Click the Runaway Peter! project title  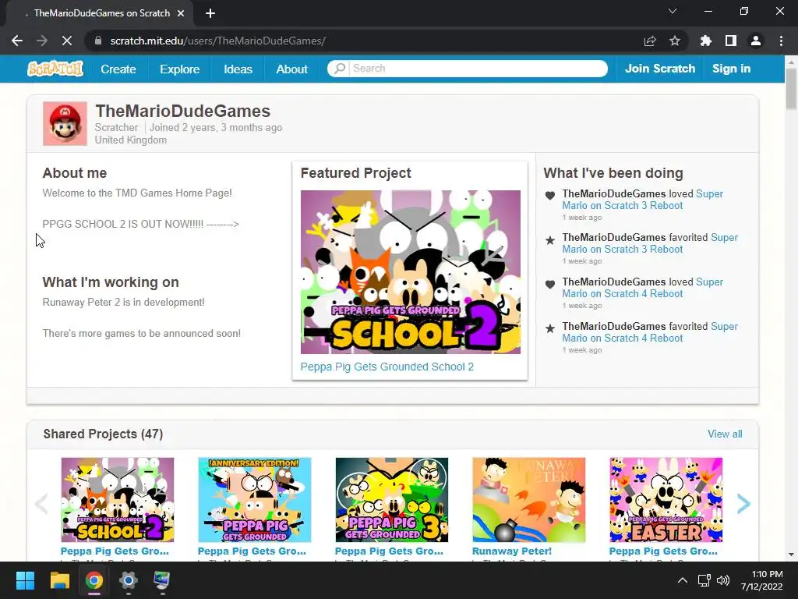pos(512,551)
